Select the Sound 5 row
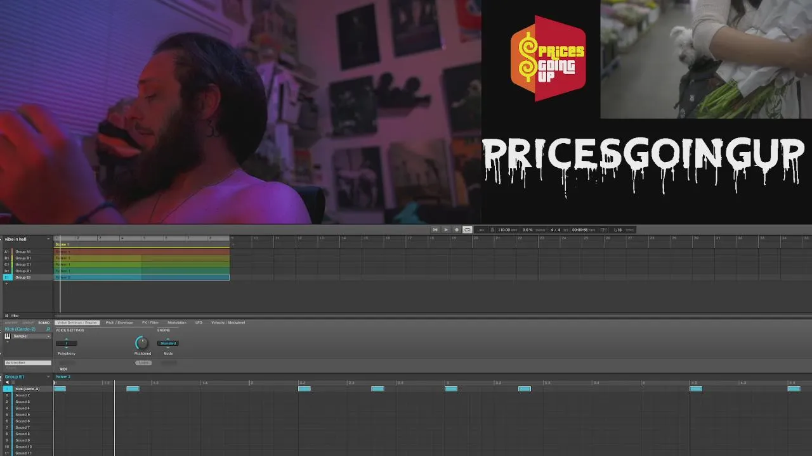This screenshot has height=456, width=812. (x=27, y=415)
